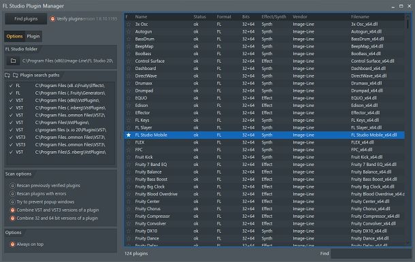Select Fruity Blood Overdrive row

click(x=265, y=194)
